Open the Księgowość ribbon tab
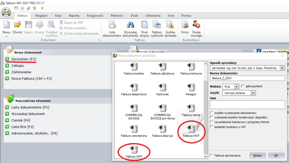The image size is (289, 163). (x=96, y=16)
